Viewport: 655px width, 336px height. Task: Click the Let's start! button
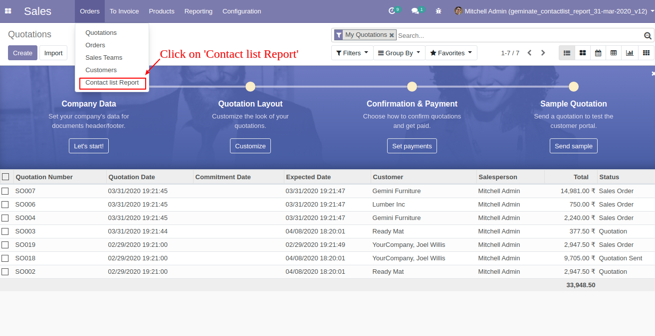[88, 146]
